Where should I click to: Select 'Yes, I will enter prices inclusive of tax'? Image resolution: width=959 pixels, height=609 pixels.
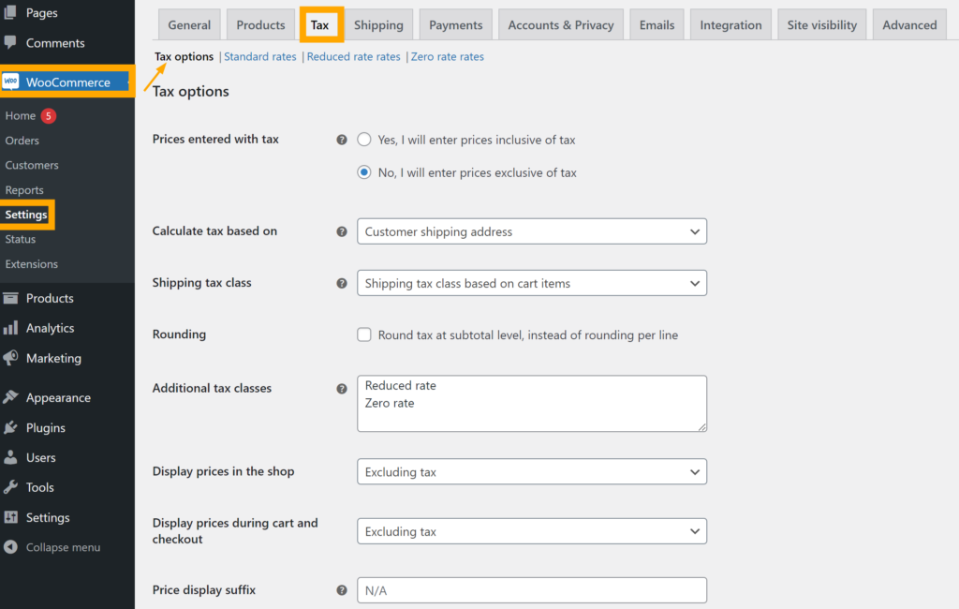[364, 140]
